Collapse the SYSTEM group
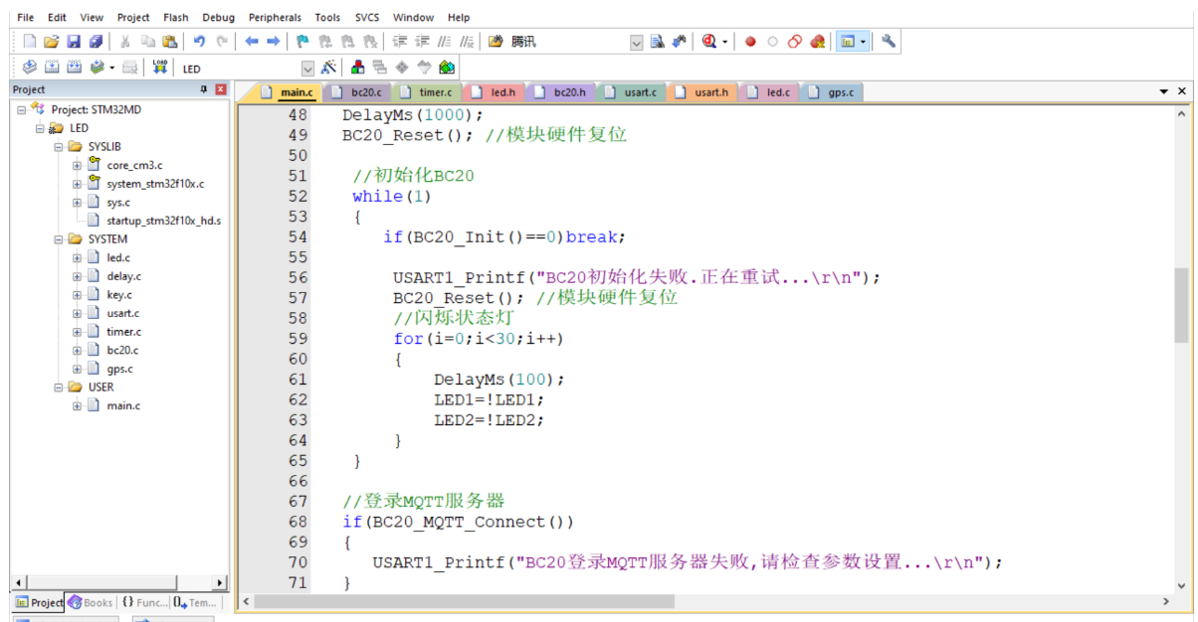The height and width of the screenshot is (622, 1198). tap(59, 239)
